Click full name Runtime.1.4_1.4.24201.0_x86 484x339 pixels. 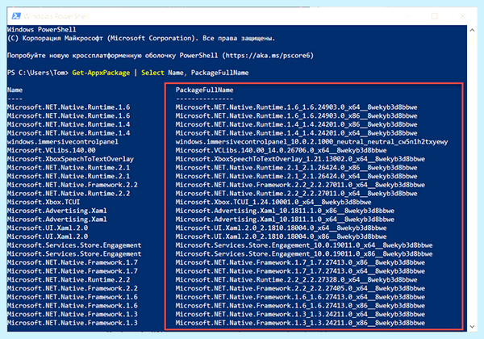click(296, 124)
